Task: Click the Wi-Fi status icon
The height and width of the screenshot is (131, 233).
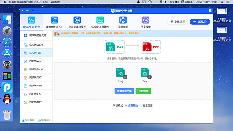Action: (x=161, y=2)
